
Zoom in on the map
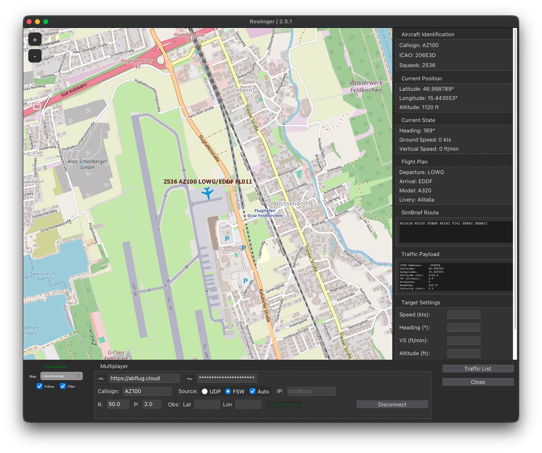tap(35, 40)
